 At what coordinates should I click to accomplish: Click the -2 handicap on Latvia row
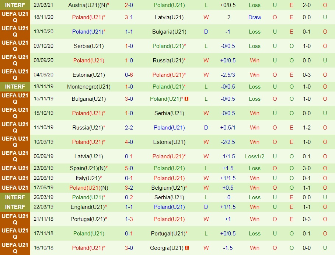pos(228,17)
